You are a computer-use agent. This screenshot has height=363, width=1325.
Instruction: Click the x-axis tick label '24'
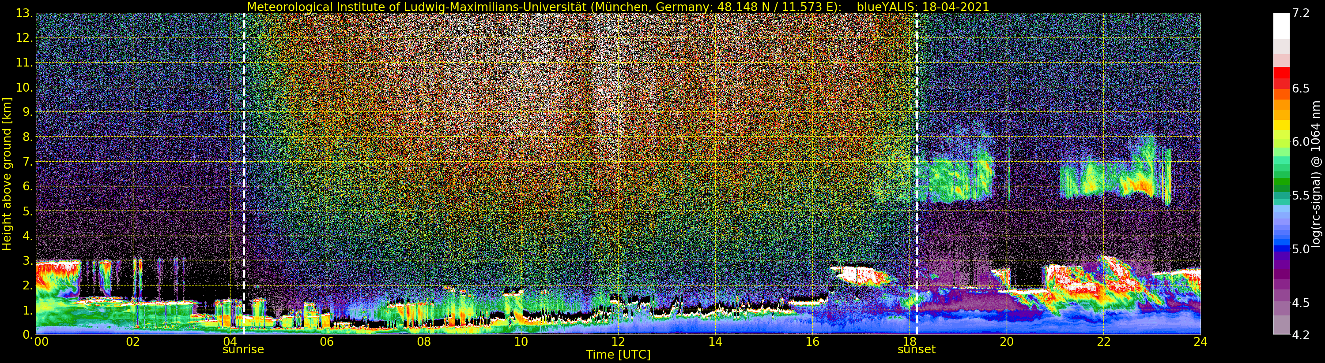(x=1200, y=342)
